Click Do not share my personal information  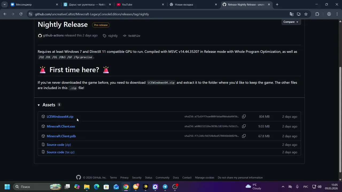tap(240, 178)
